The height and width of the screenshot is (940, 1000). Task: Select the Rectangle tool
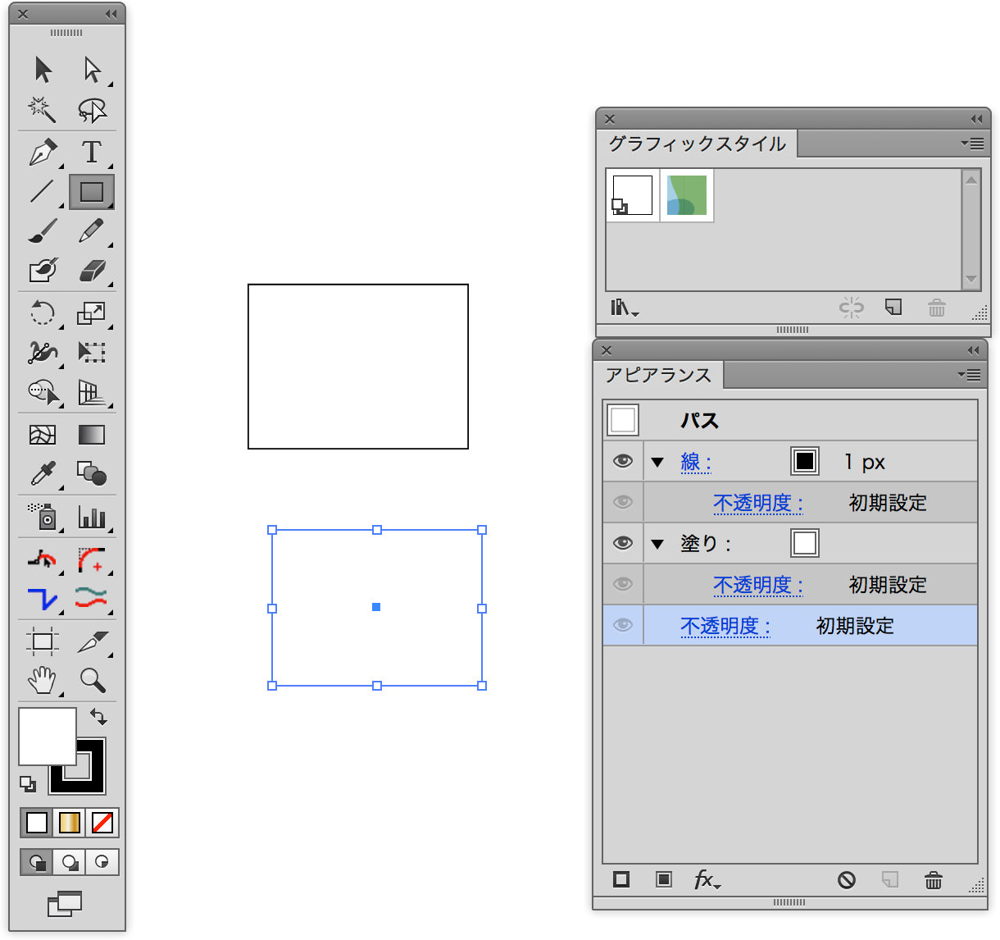click(x=92, y=192)
